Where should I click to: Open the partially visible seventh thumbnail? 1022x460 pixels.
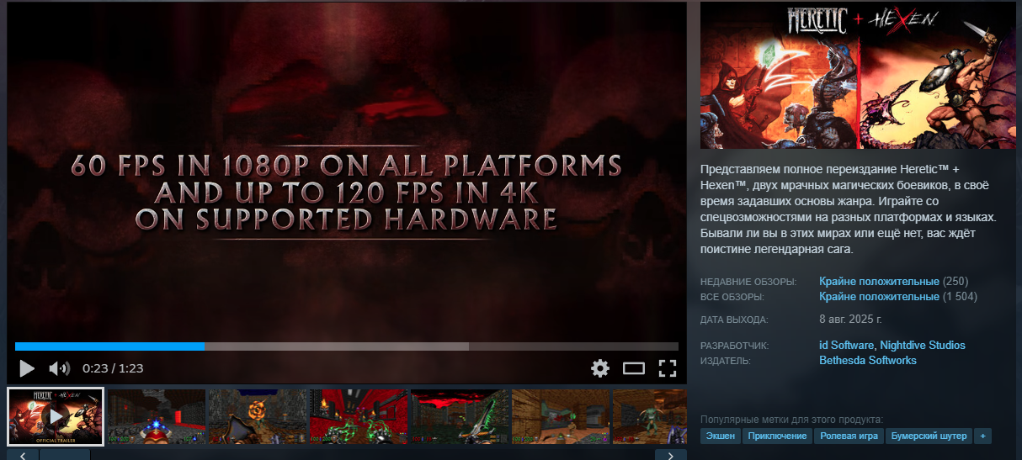(x=650, y=416)
